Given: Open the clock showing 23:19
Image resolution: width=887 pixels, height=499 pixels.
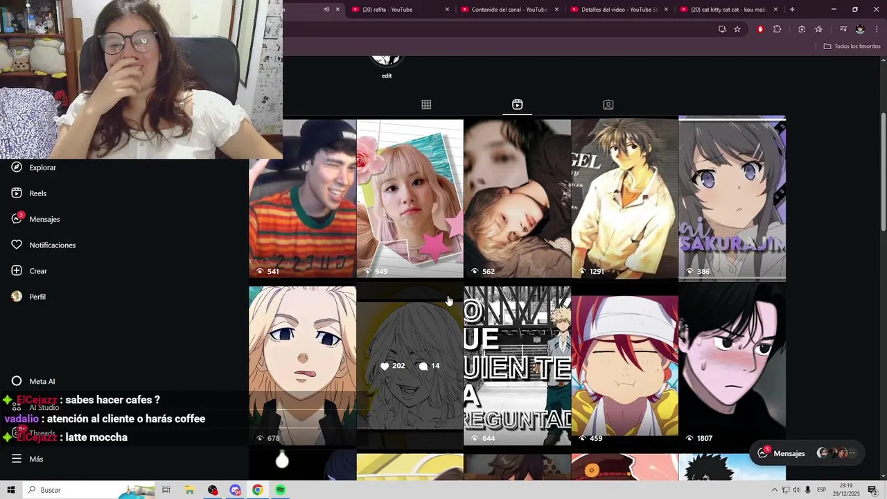Looking at the screenshot, I should (x=846, y=490).
